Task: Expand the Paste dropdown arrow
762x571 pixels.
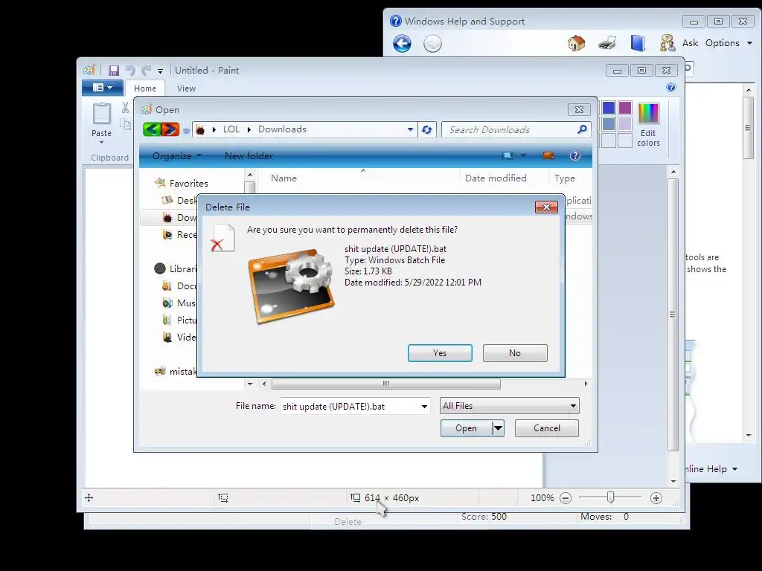Action: [x=101, y=142]
